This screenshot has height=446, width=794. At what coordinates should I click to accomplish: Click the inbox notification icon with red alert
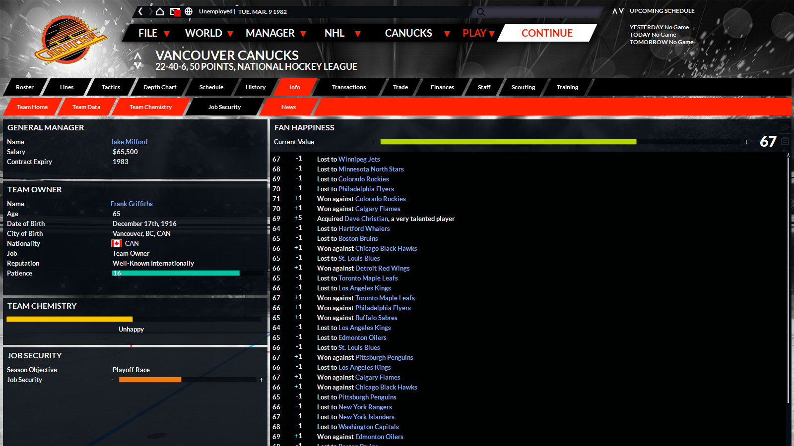pos(175,11)
